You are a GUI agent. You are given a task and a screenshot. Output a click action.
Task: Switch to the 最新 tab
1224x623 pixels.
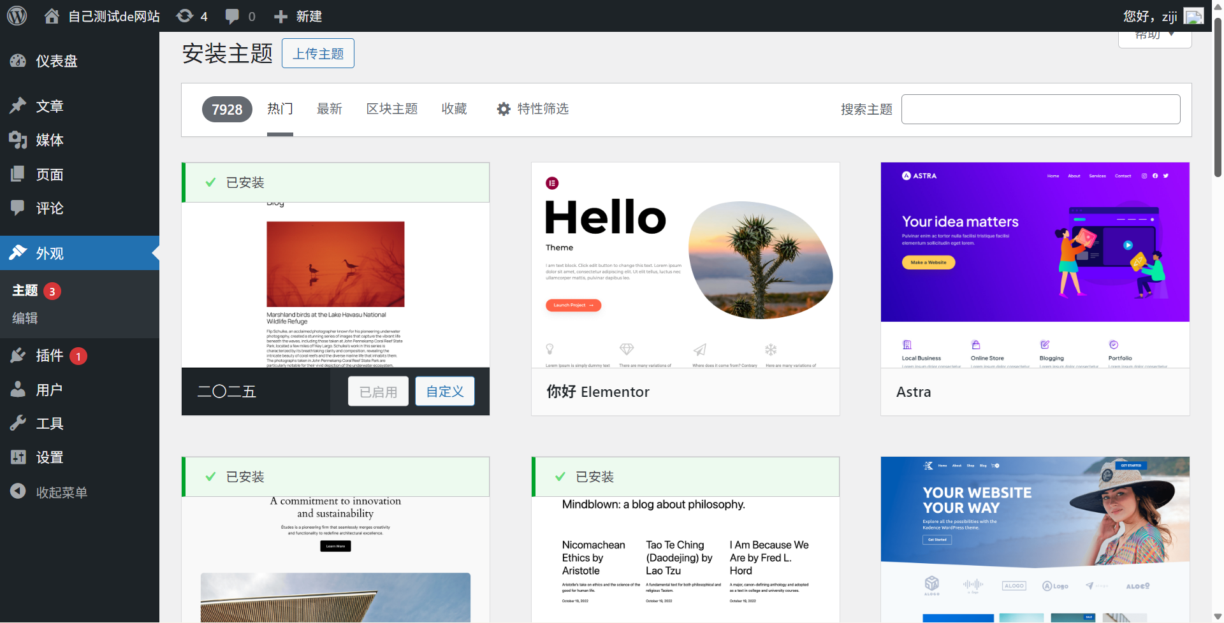coord(330,109)
